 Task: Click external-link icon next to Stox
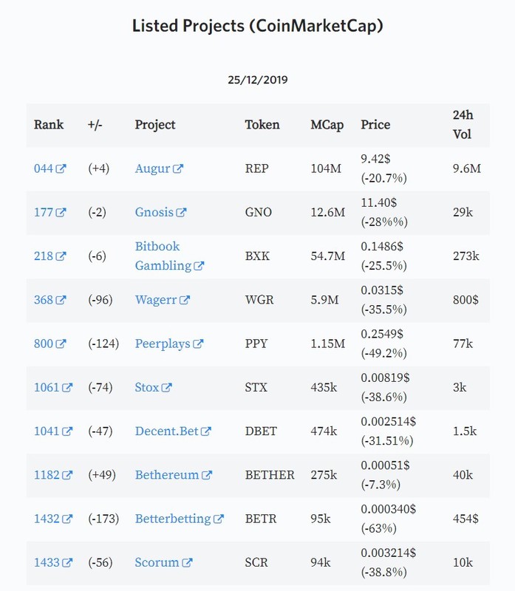pos(167,387)
